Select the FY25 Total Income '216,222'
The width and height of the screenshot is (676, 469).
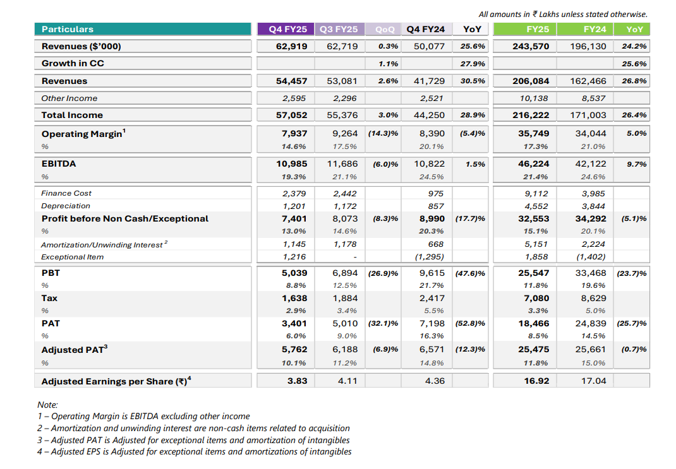[531, 115]
